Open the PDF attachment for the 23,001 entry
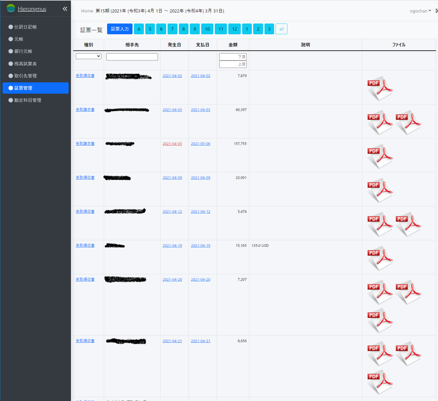438x401 pixels. pos(380,190)
